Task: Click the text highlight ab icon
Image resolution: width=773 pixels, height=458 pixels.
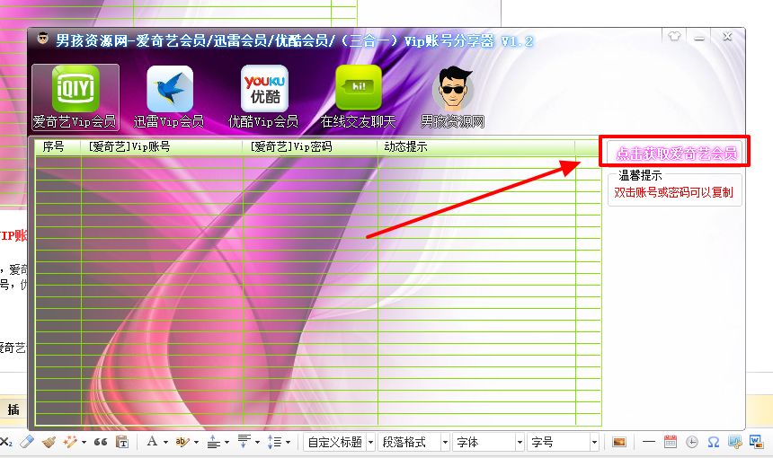Action: pyautogui.click(x=182, y=442)
